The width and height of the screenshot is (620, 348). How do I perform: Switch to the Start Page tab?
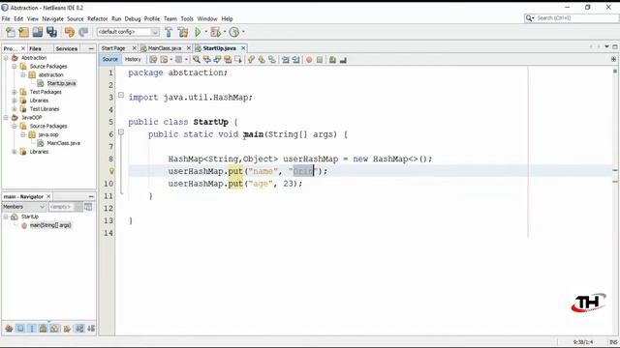(113, 48)
